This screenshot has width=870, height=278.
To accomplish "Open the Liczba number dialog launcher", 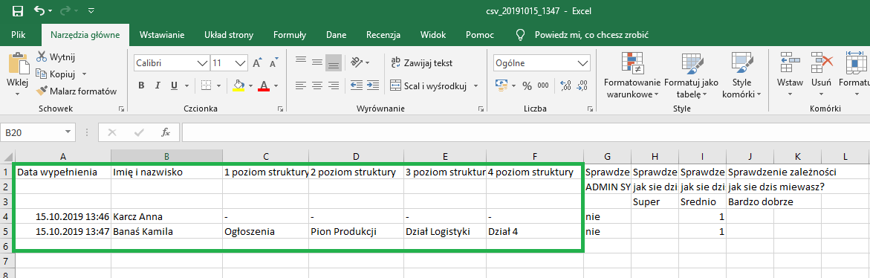I will click(x=591, y=109).
